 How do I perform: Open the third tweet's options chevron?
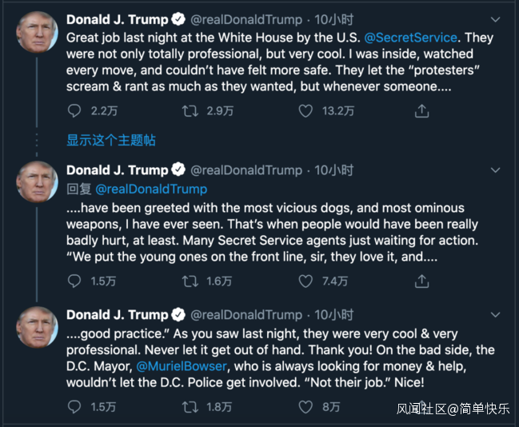coord(495,314)
